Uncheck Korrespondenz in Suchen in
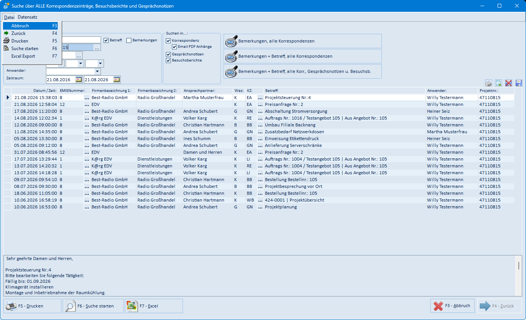 [169, 41]
